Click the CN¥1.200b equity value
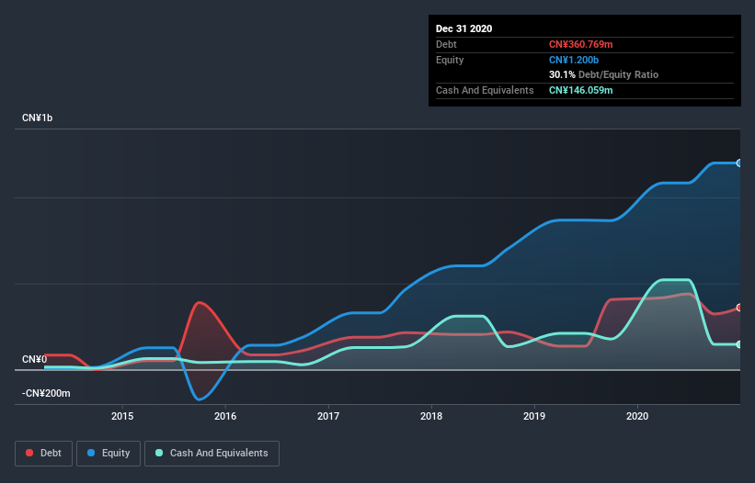Screen dimensions: 755x483 tap(574, 60)
